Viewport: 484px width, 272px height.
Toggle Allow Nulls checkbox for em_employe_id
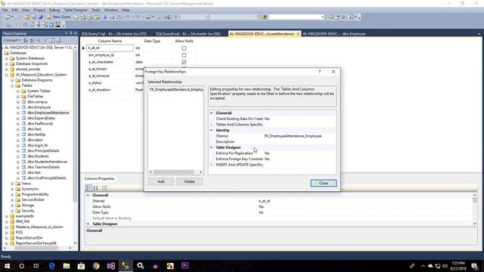coord(184,55)
